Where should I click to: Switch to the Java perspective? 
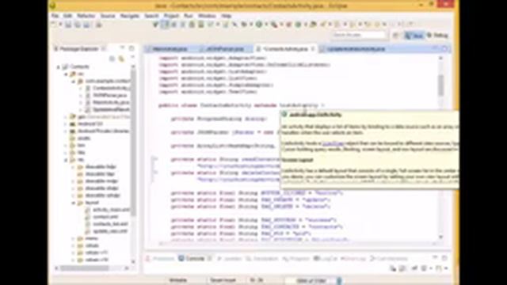[x=414, y=36]
